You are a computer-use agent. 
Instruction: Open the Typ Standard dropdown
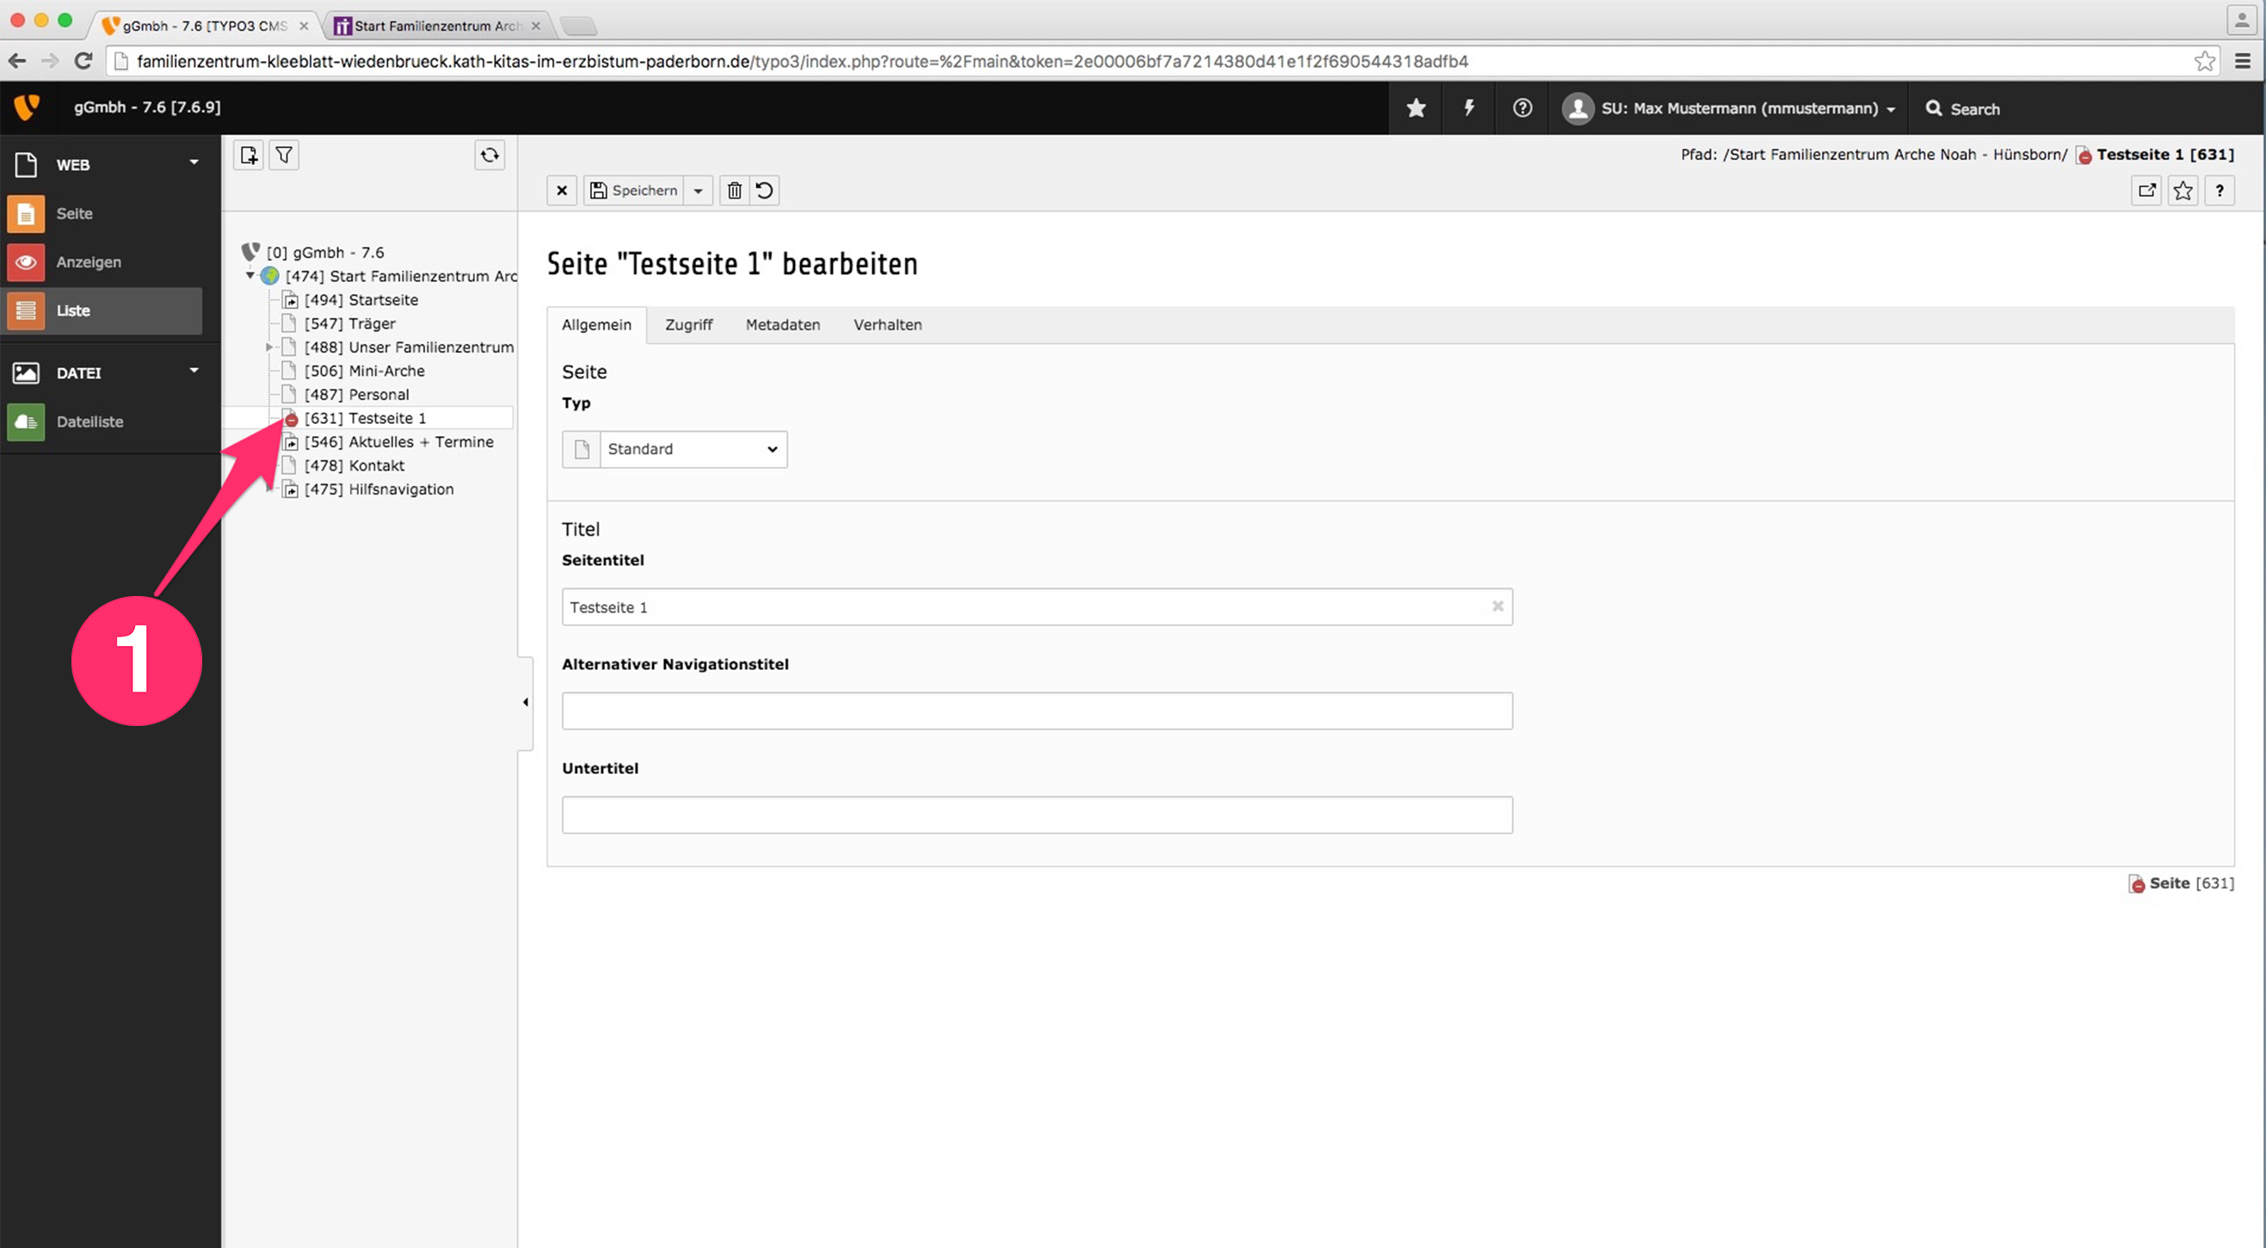tap(693, 449)
